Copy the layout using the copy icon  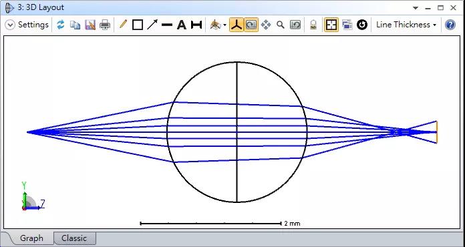pyautogui.click(x=75, y=25)
